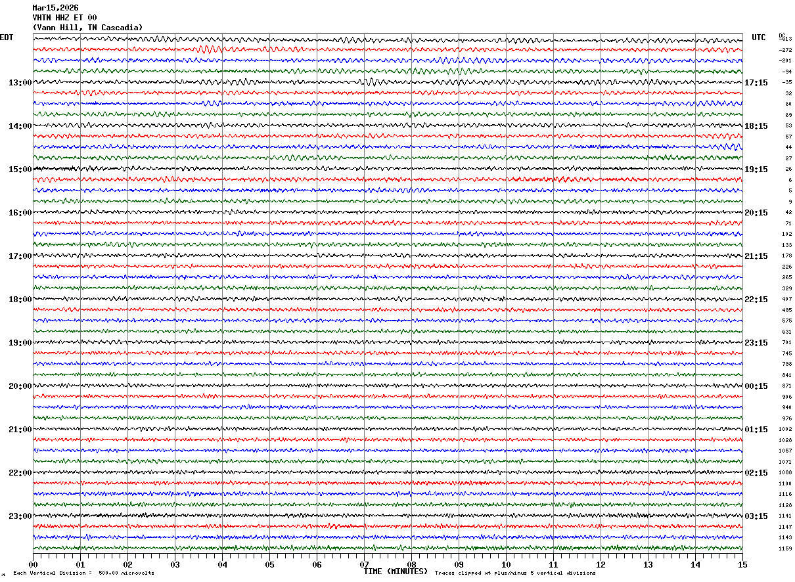The width and height of the screenshot is (795, 582).
Task: Click the 13:00 EDT time label
Action: click(x=20, y=83)
